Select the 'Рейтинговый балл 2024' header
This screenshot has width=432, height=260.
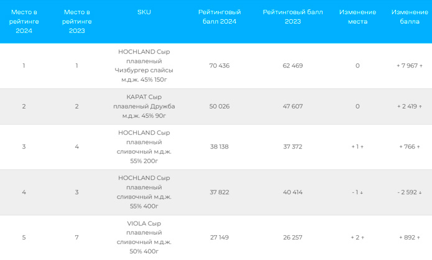tap(219, 17)
